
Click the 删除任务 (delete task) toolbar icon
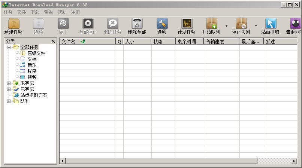[x=113, y=24]
